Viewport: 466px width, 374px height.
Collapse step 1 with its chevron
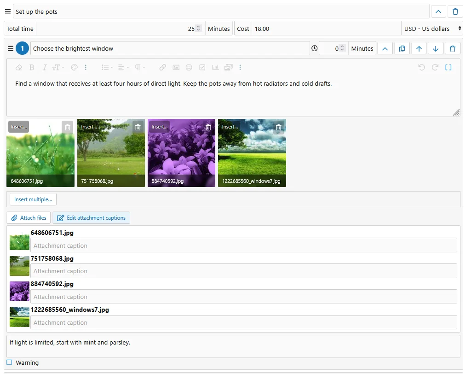pyautogui.click(x=385, y=48)
